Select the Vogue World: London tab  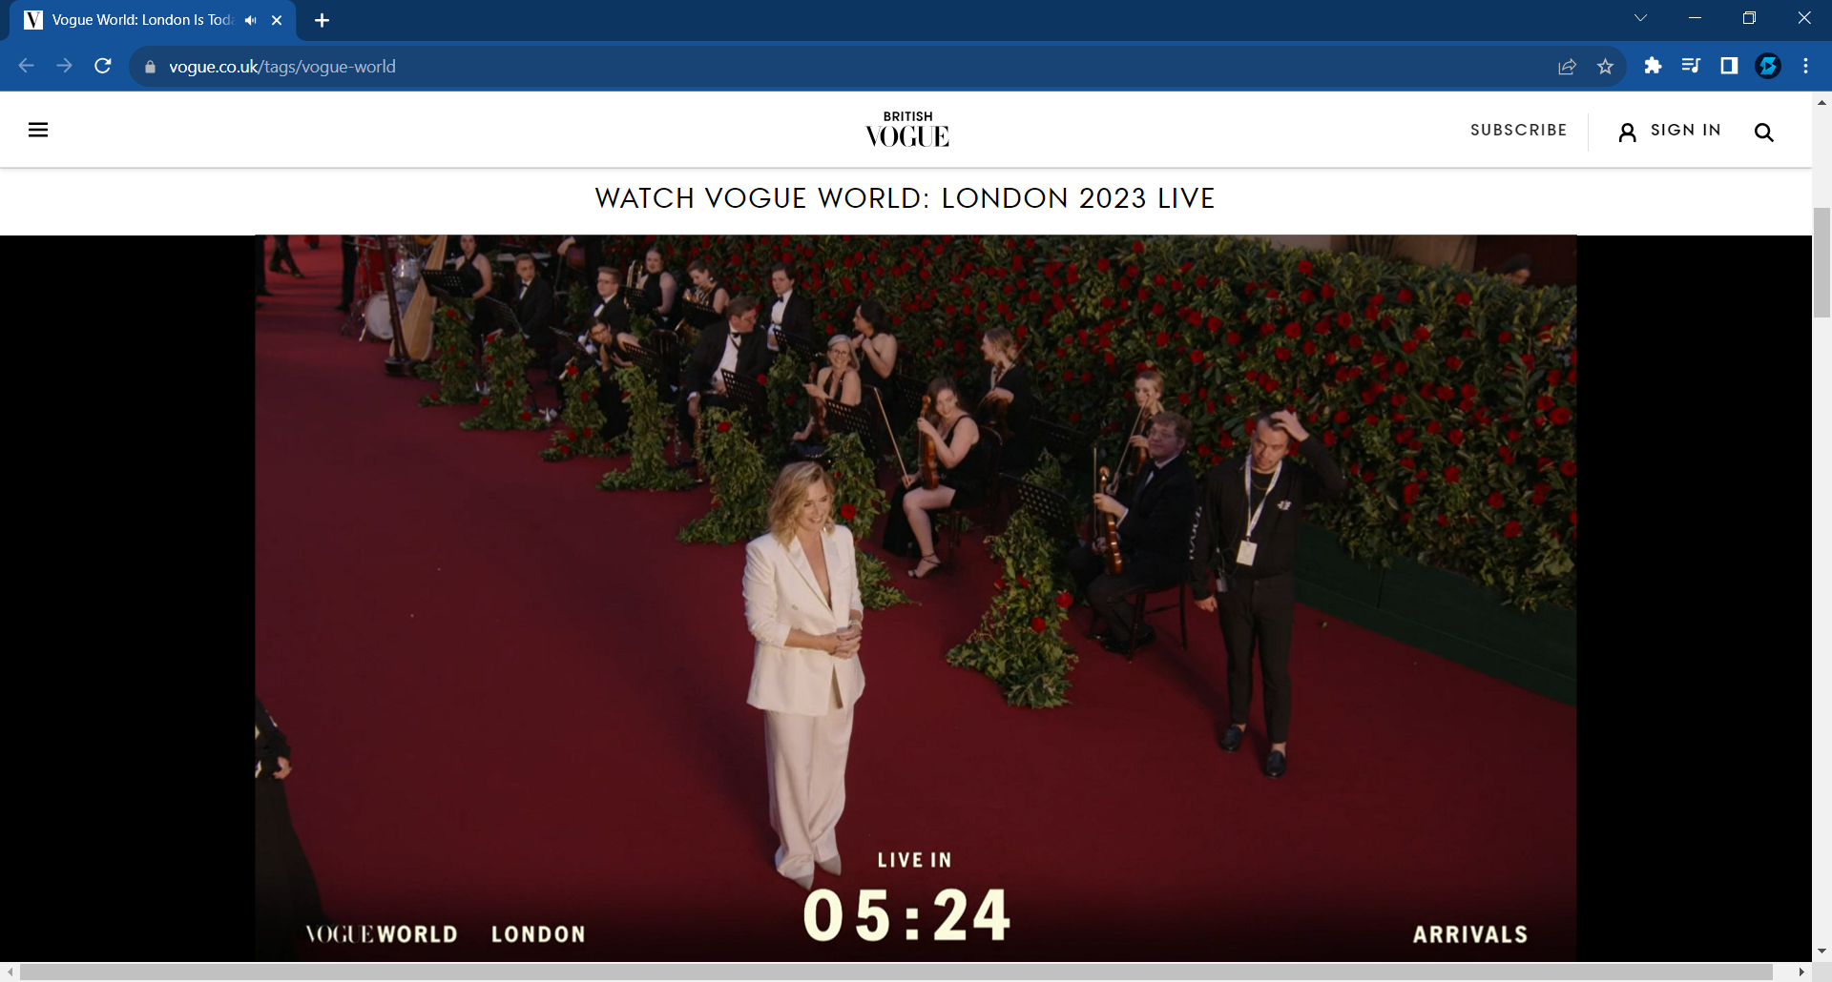[153, 20]
